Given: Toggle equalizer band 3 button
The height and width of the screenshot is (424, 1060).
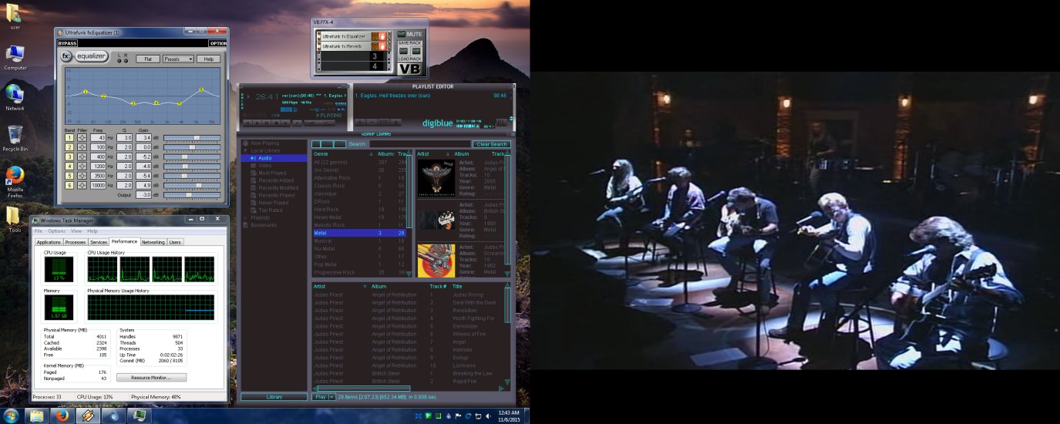Looking at the screenshot, I should (x=69, y=156).
